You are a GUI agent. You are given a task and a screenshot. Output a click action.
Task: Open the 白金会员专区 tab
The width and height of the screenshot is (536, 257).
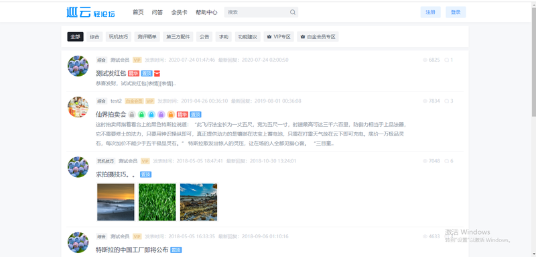pyautogui.click(x=318, y=37)
